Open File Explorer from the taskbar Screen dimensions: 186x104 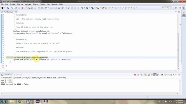point(12,101)
